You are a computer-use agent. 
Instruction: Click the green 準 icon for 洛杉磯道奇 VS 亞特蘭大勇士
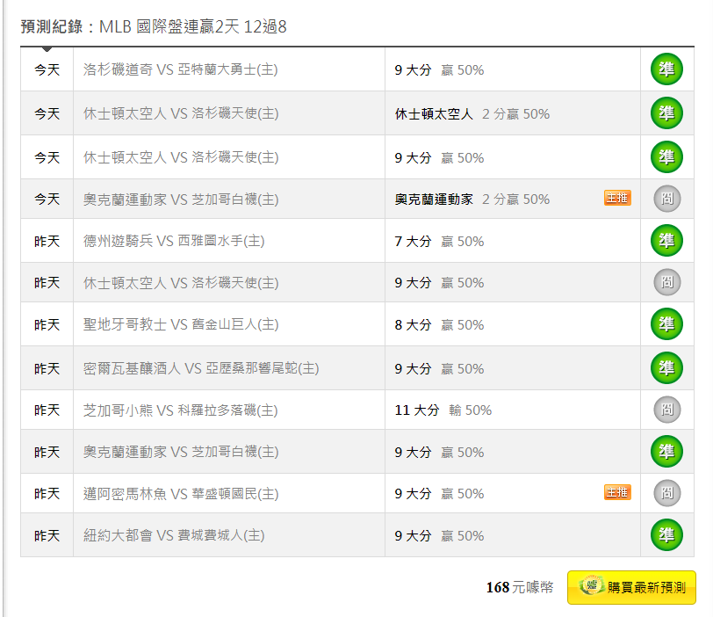pos(666,69)
